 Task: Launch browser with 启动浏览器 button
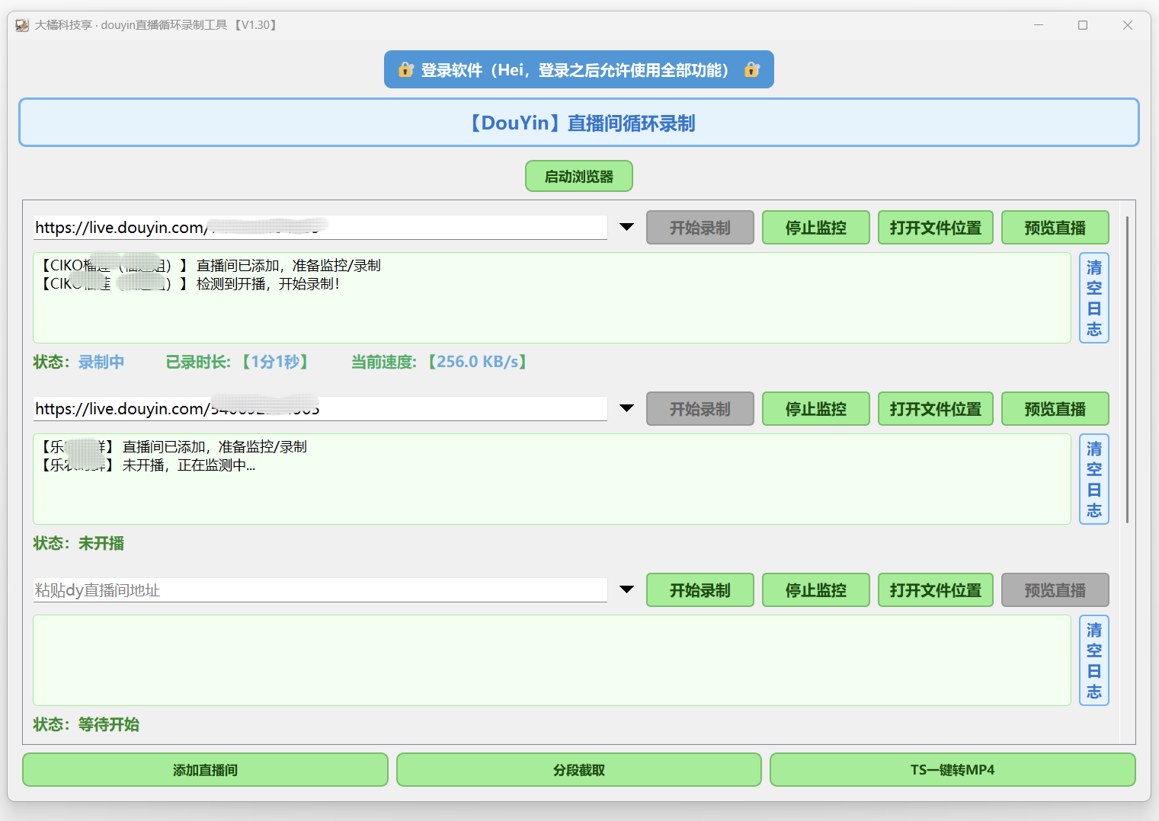(579, 176)
